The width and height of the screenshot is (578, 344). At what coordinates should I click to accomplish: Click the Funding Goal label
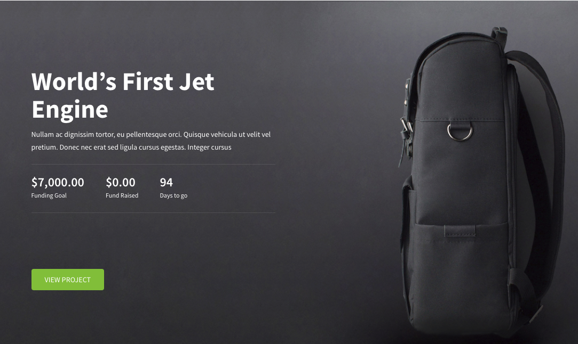tap(49, 195)
